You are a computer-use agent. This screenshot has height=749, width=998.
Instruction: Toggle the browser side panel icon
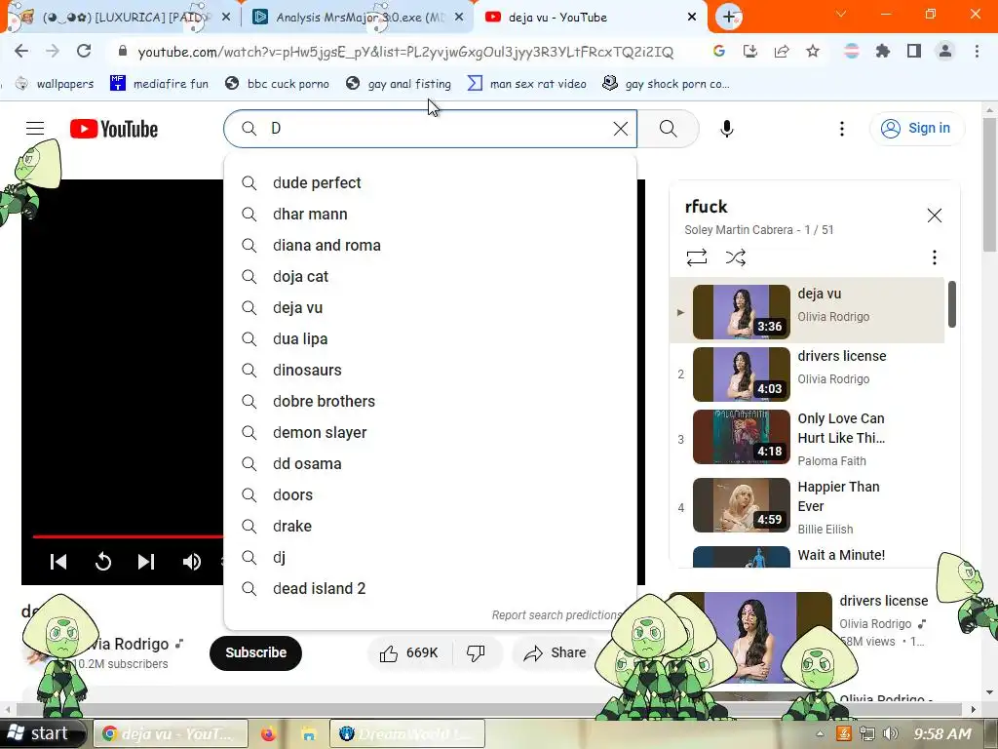914,52
